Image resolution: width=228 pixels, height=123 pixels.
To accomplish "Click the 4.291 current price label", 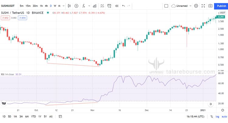I will (221, 17).
